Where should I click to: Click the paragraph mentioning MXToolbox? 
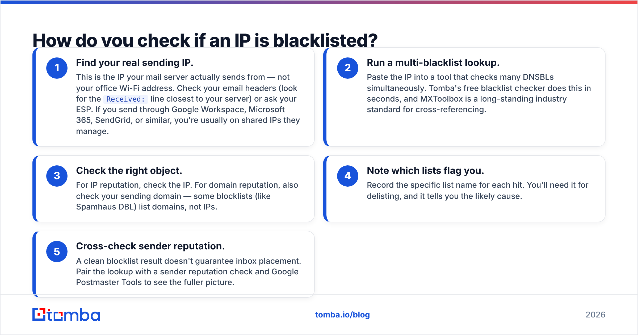tap(479, 93)
